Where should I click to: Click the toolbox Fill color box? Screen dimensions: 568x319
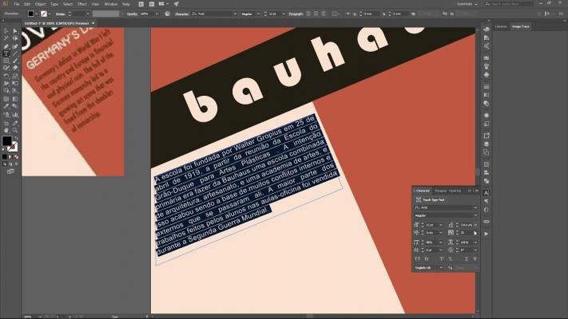click(x=7, y=140)
